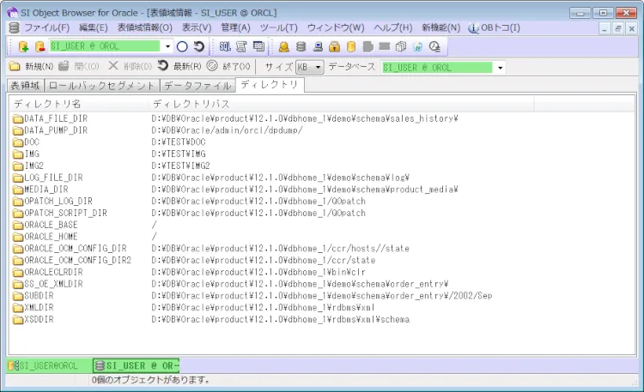Open the SQL execution tool icon

[x=225, y=46]
